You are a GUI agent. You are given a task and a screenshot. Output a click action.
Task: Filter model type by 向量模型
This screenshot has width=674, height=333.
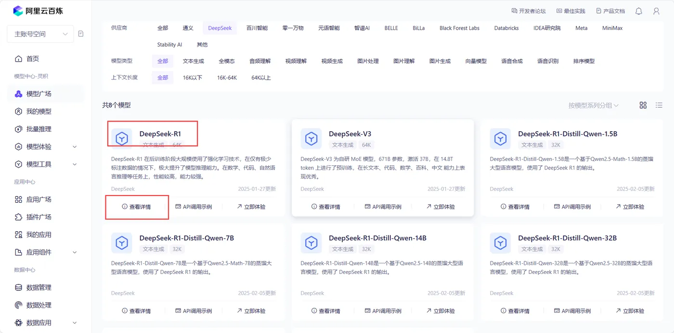(x=476, y=62)
